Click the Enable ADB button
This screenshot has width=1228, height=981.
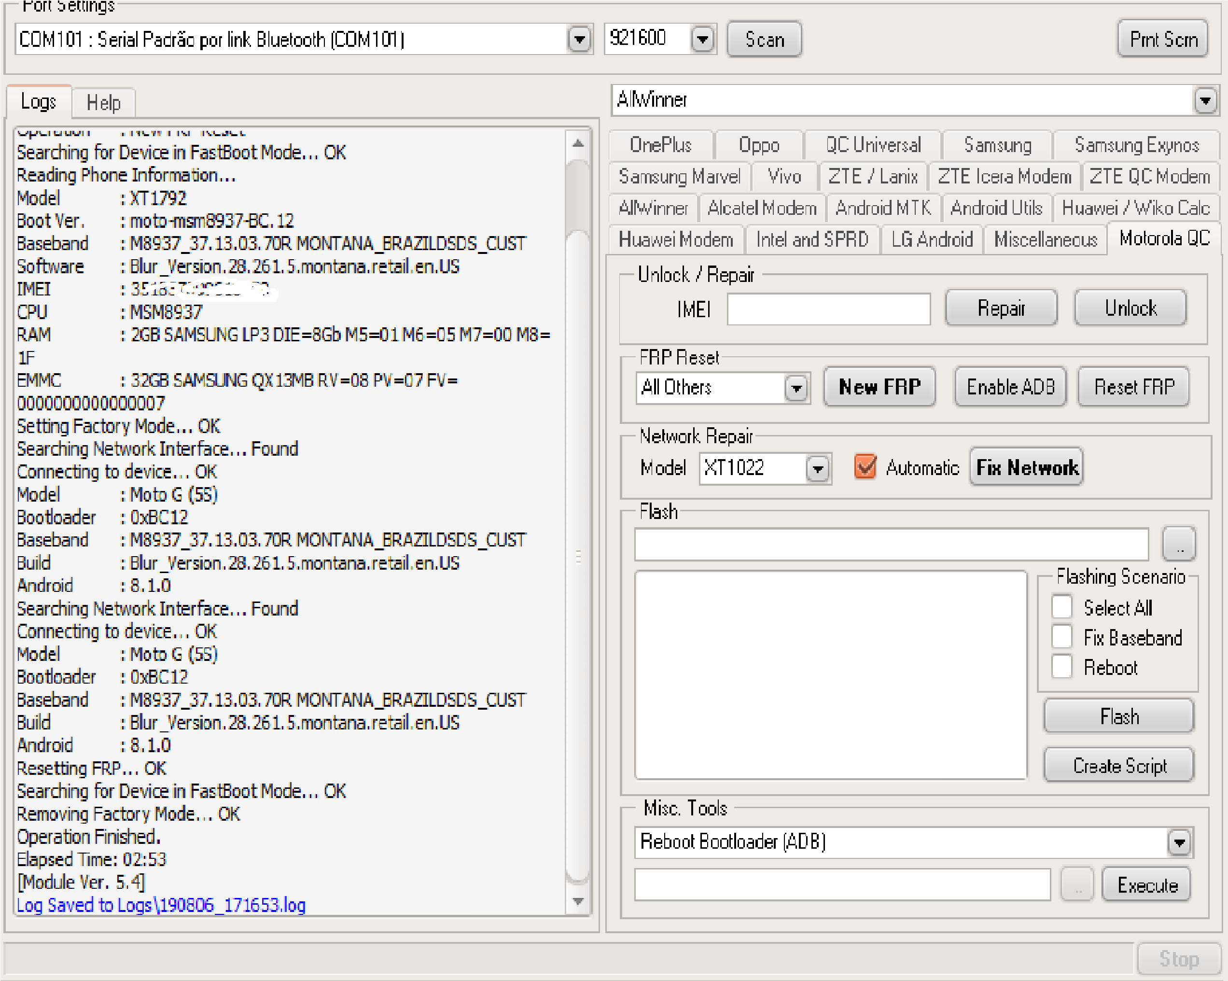[1010, 387]
